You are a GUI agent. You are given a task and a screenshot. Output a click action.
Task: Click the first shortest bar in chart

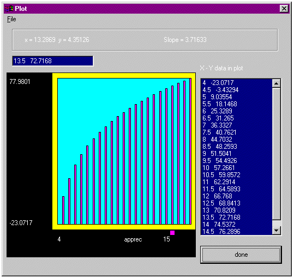(x=63, y=210)
